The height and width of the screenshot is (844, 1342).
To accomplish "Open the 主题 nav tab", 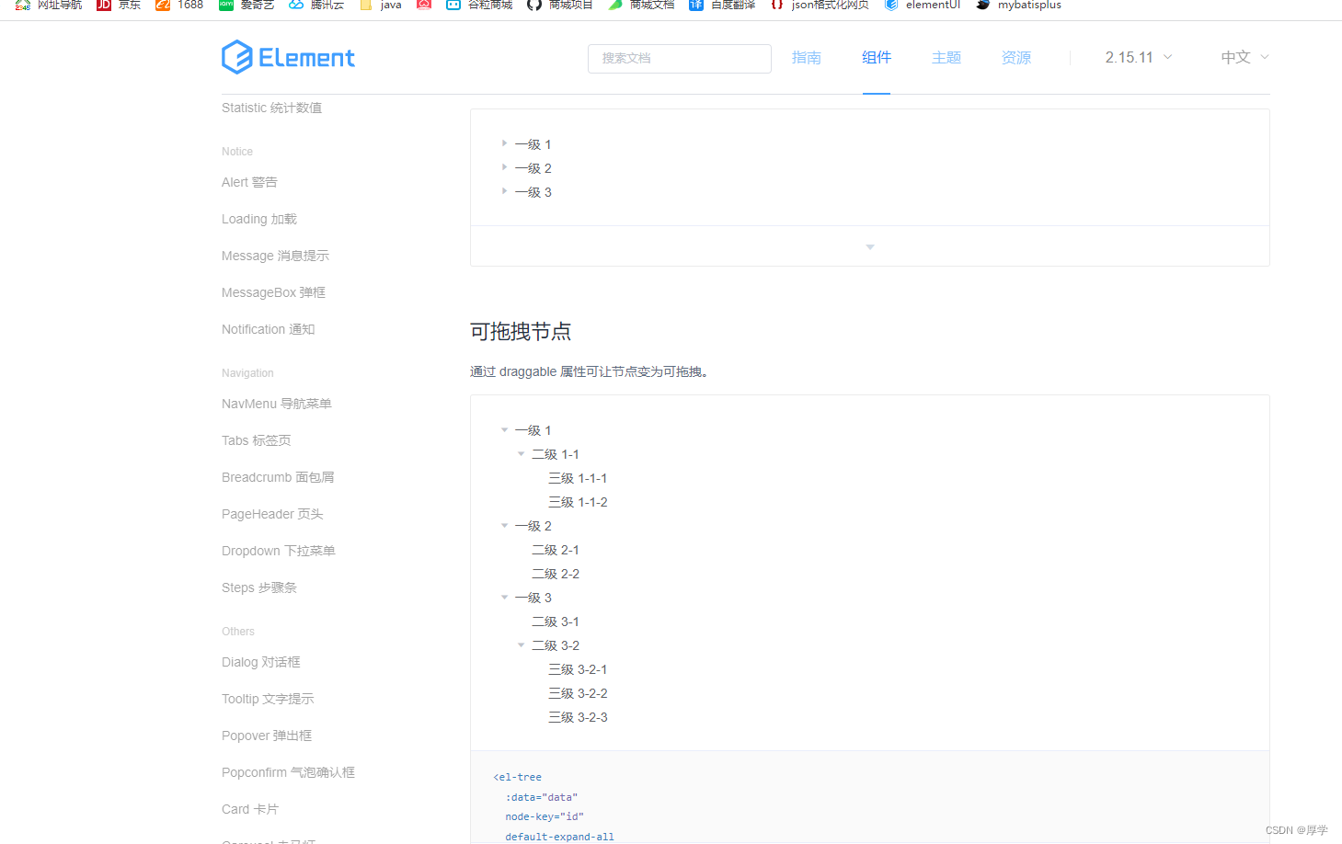I will (x=946, y=57).
